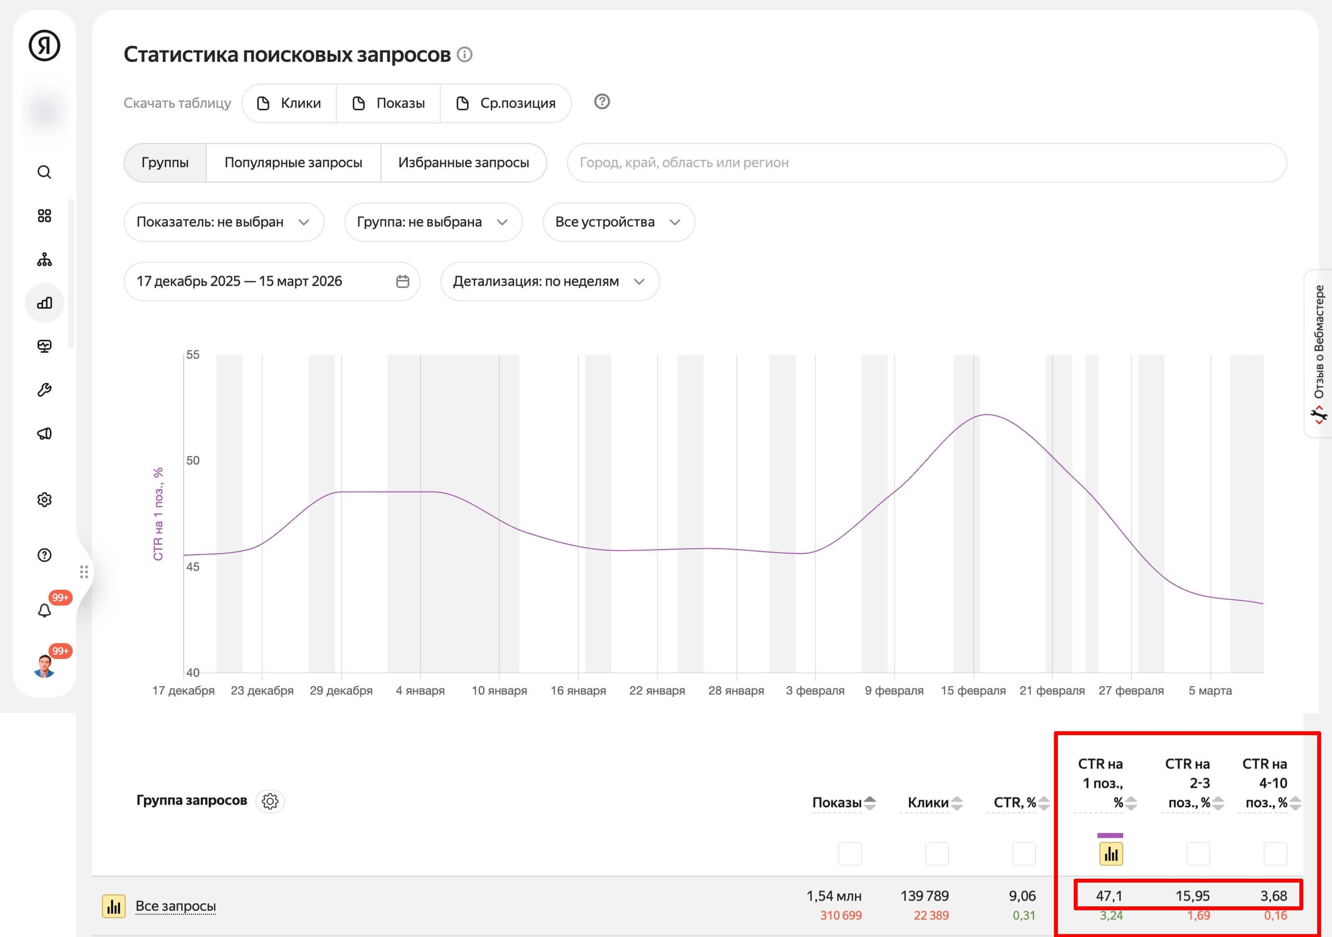This screenshot has width=1332, height=937.
Task: Download the Клики table
Action: [289, 104]
